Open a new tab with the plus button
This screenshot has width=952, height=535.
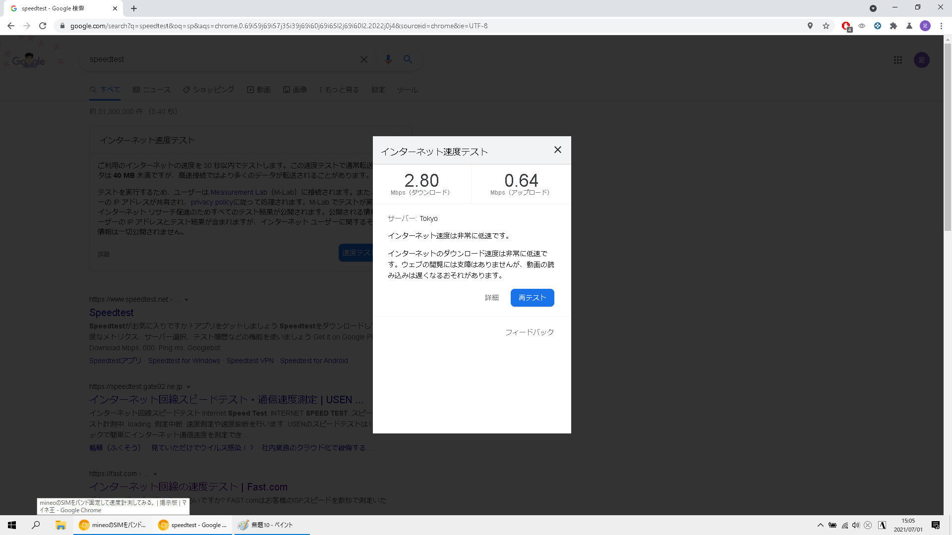tap(134, 8)
